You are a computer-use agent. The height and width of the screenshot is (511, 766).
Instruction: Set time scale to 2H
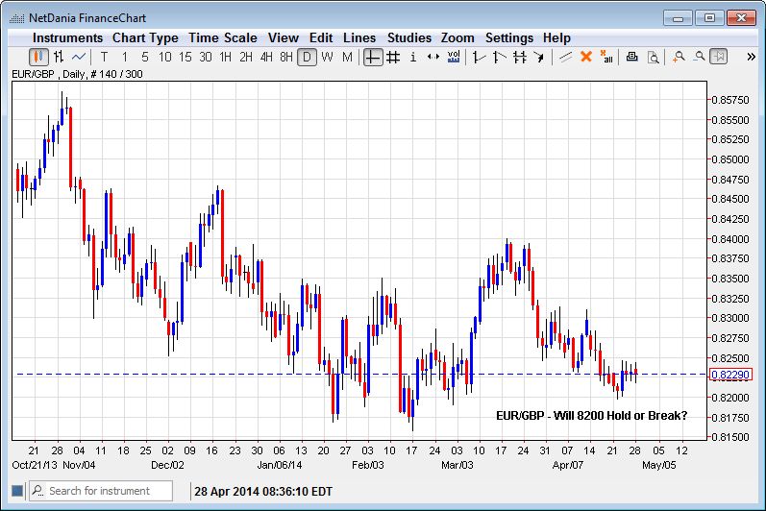(246, 57)
